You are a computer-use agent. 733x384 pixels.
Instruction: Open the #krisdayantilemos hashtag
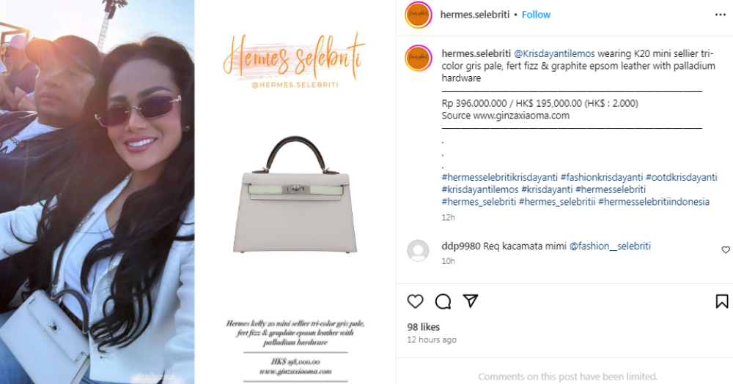click(480, 189)
